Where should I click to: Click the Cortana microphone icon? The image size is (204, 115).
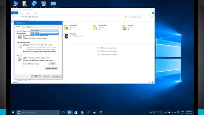57,112
